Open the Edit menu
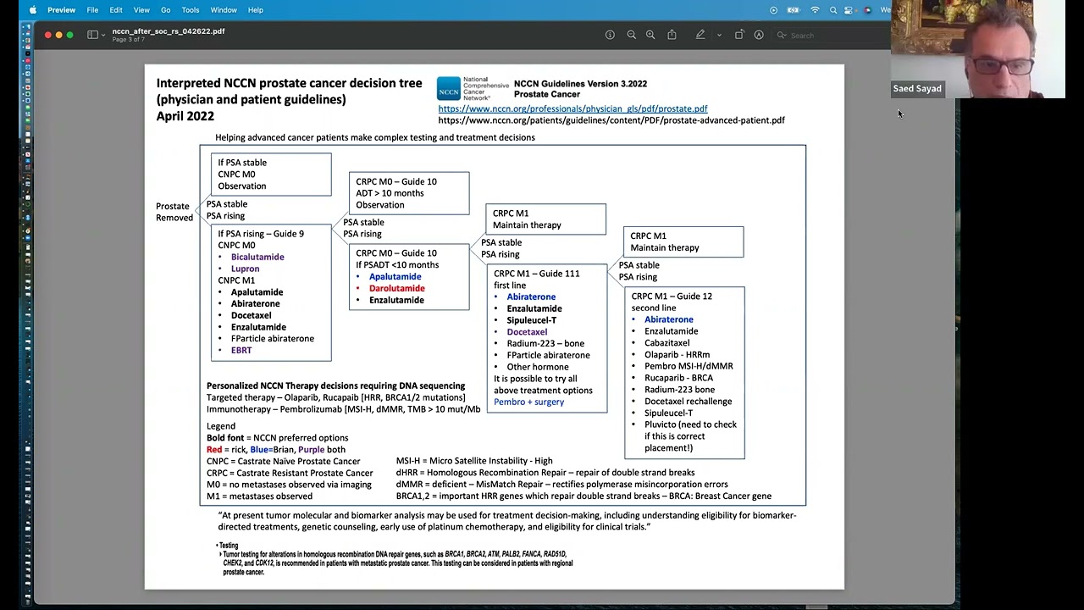The image size is (1084, 610). click(x=116, y=10)
